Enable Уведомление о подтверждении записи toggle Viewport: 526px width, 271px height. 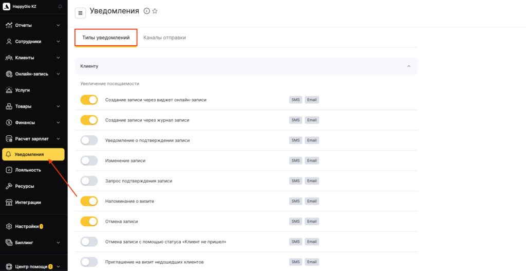click(89, 140)
